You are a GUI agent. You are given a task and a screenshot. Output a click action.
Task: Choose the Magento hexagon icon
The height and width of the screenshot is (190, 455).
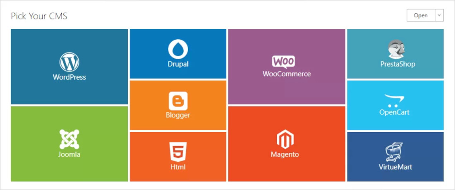pos(285,139)
